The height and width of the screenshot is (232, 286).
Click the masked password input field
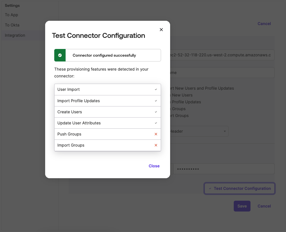point(224,169)
